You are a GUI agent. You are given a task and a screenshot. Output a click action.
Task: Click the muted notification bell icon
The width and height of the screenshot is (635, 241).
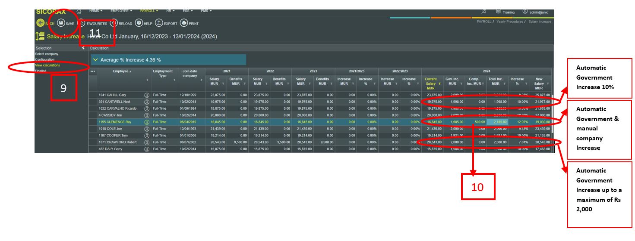(484, 12)
